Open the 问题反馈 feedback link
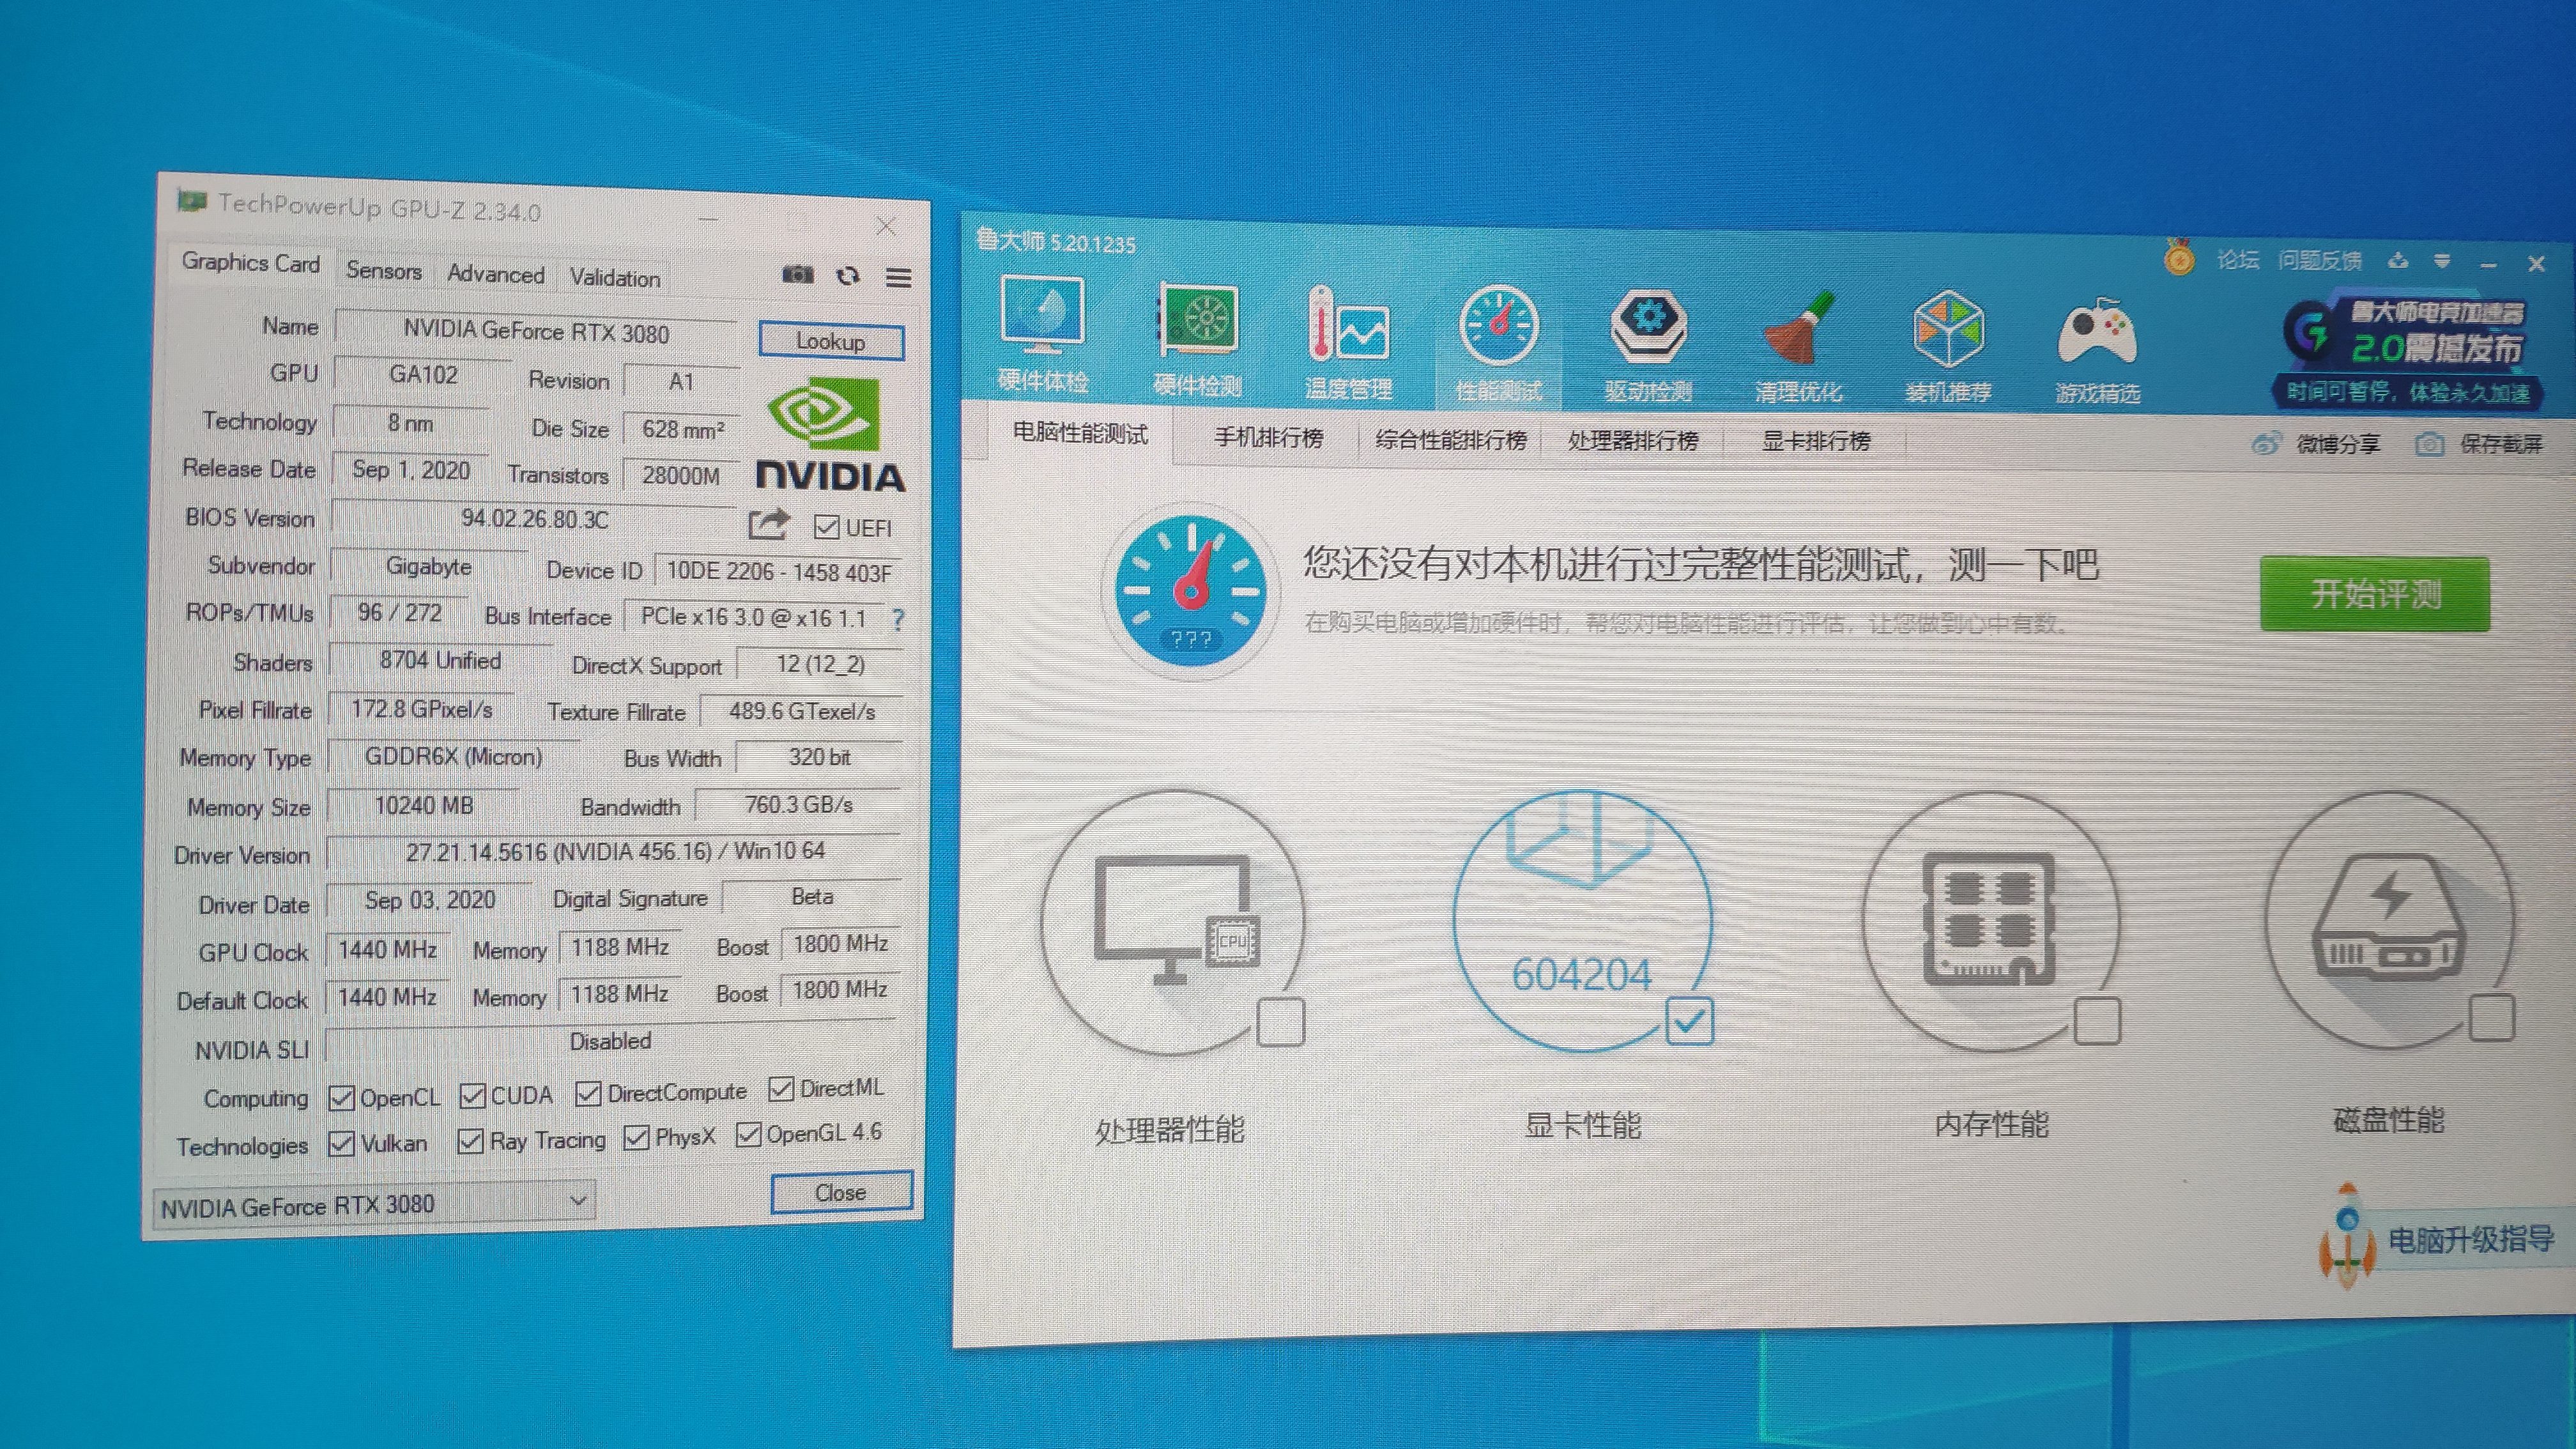Screen dimensions: 2576x1449 tap(2320, 261)
